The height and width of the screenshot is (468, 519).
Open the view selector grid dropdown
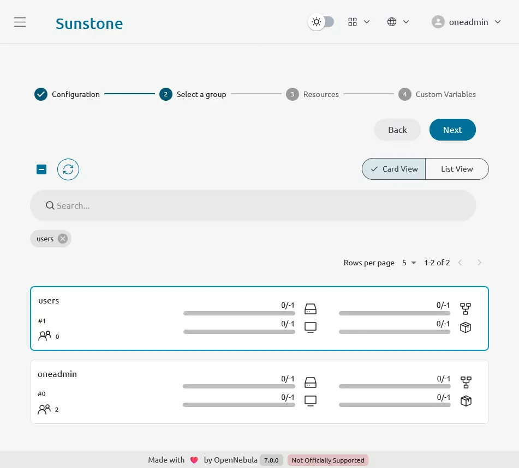[359, 22]
